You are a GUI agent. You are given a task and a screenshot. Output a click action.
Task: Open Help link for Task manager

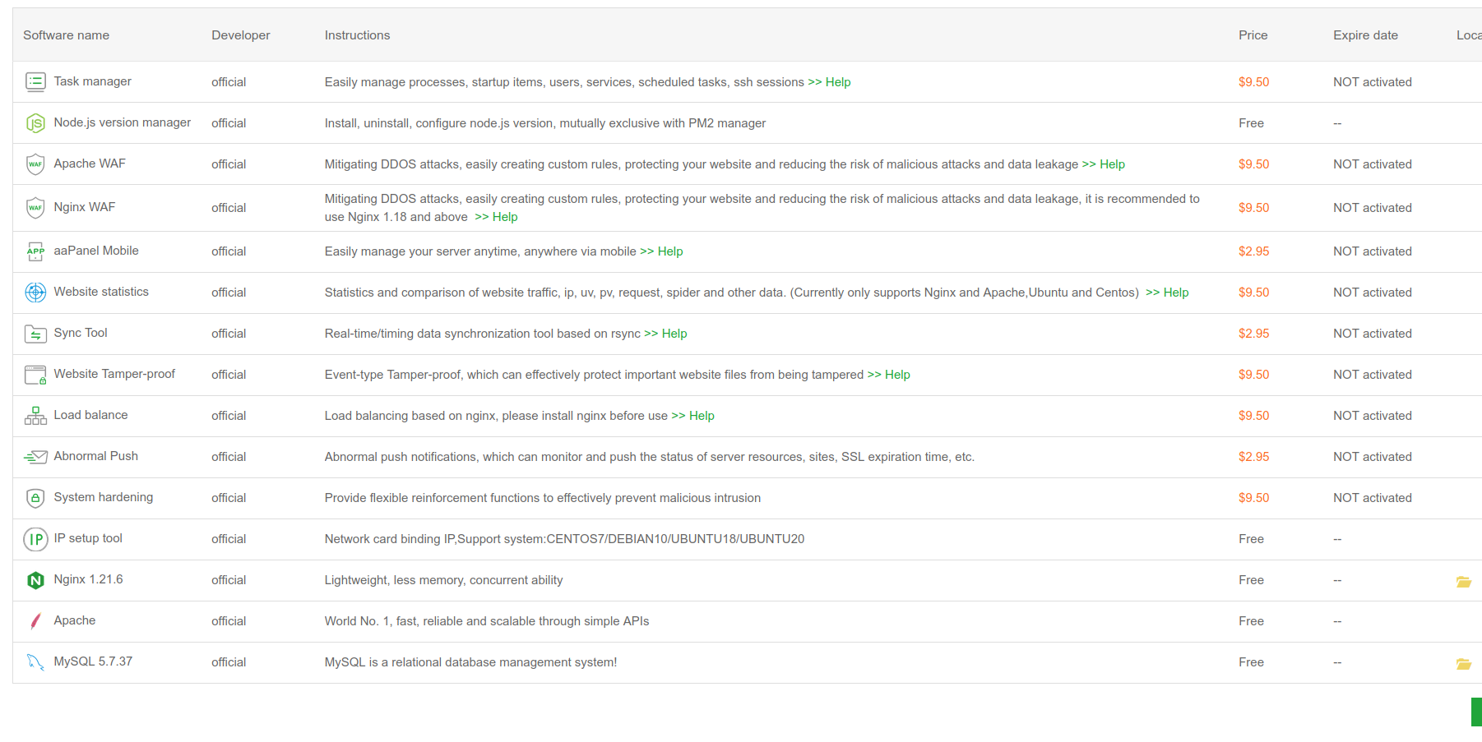829,82
